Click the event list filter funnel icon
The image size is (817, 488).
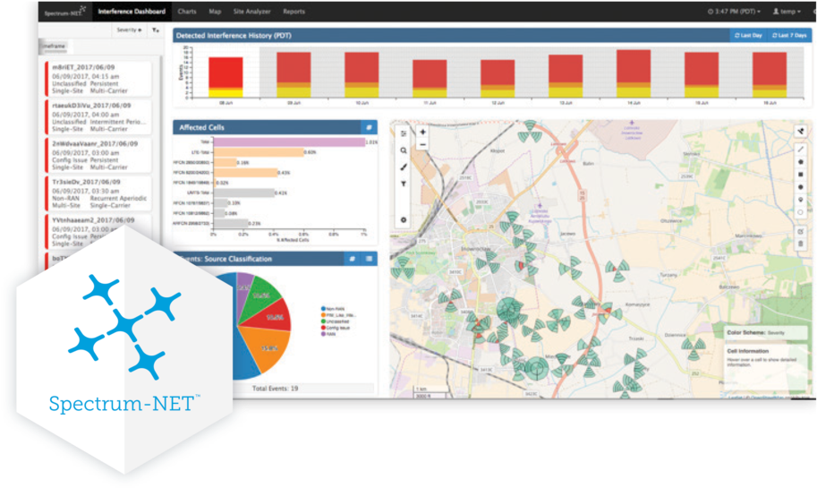coord(156,30)
